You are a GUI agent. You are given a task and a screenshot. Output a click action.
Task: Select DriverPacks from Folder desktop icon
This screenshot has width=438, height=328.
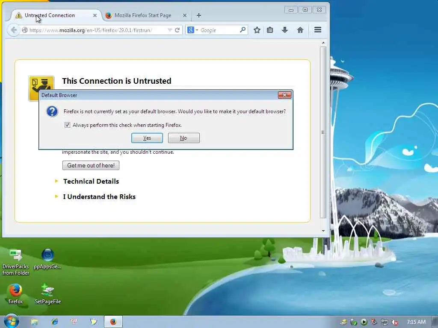point(16,262)
